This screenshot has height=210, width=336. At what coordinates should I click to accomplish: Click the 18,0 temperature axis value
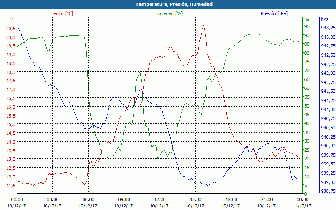[x=11, y=72]
